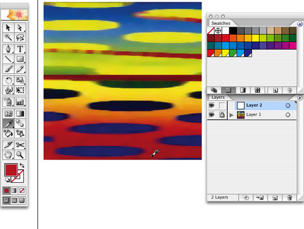Create new layer button in Layers panel

click(x=275, y=198)
